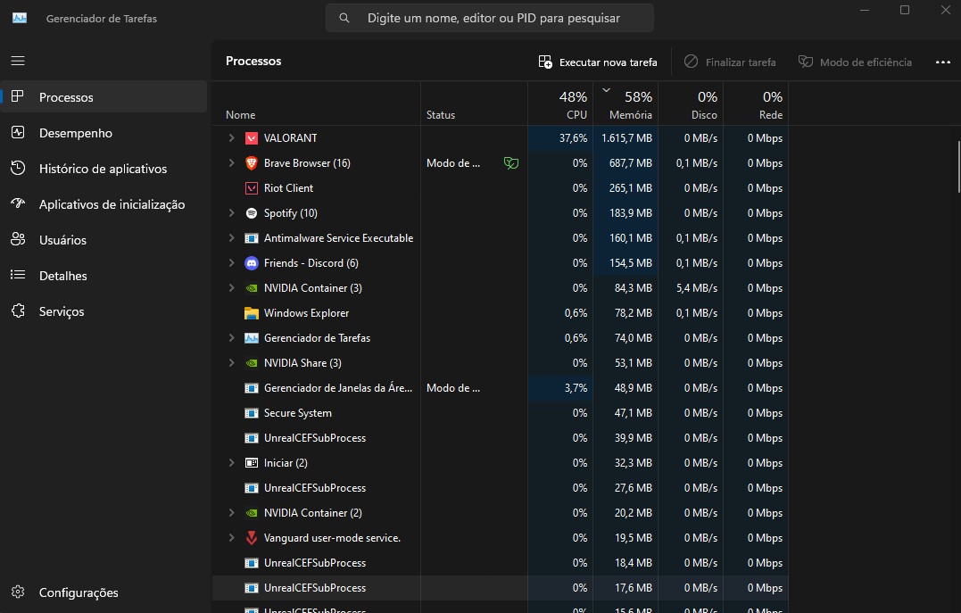Click the Serviços puzzle icon
Image resolution: width=961 pixels, height=613 pixels.
coord(18,311)
